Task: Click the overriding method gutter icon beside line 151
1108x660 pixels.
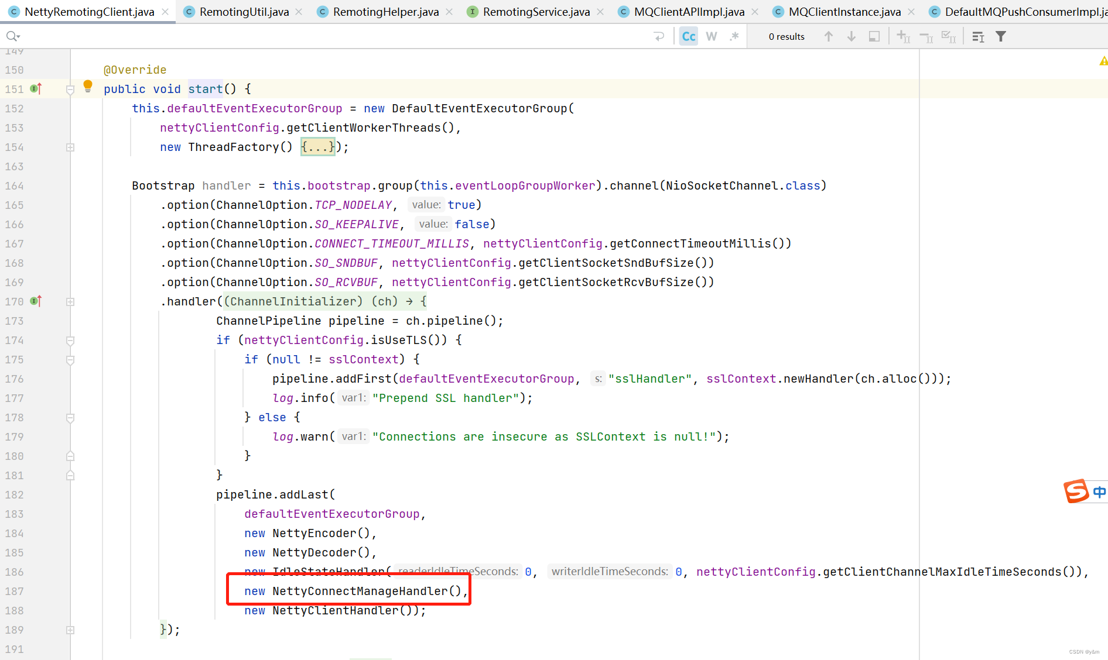Action: pyautogui.click(x=35, y=88)
